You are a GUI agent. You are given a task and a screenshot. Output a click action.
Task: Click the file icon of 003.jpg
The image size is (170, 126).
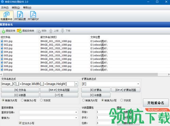click(x=2, y=48)
